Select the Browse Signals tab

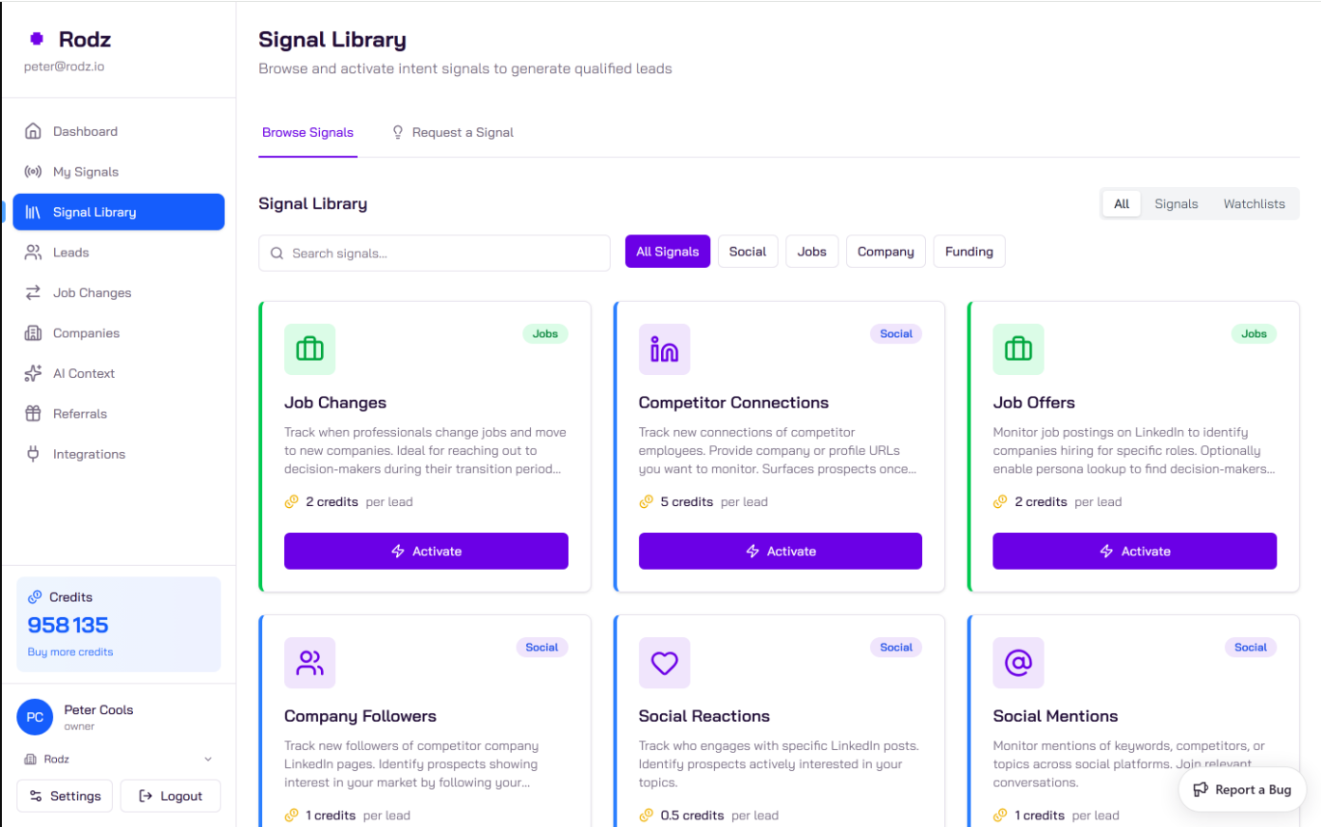(308, 133)
